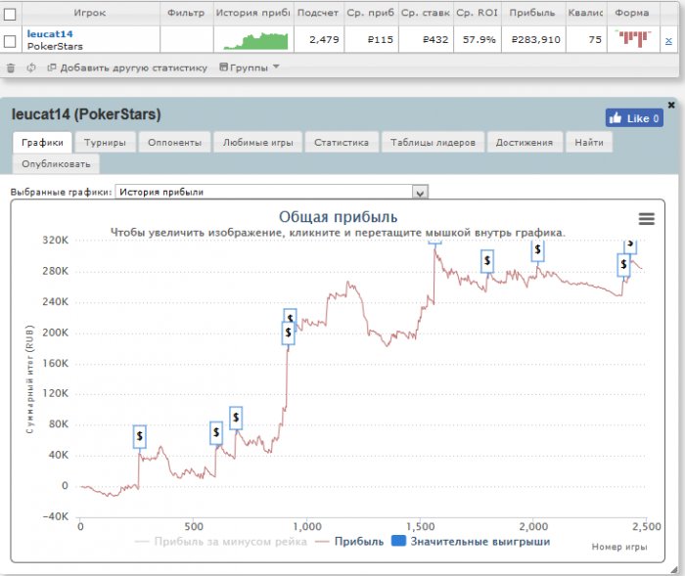This screenshot has height=576, width=685.
Task: Click the lower win marker near game 2,400
Action: point(623,265)
